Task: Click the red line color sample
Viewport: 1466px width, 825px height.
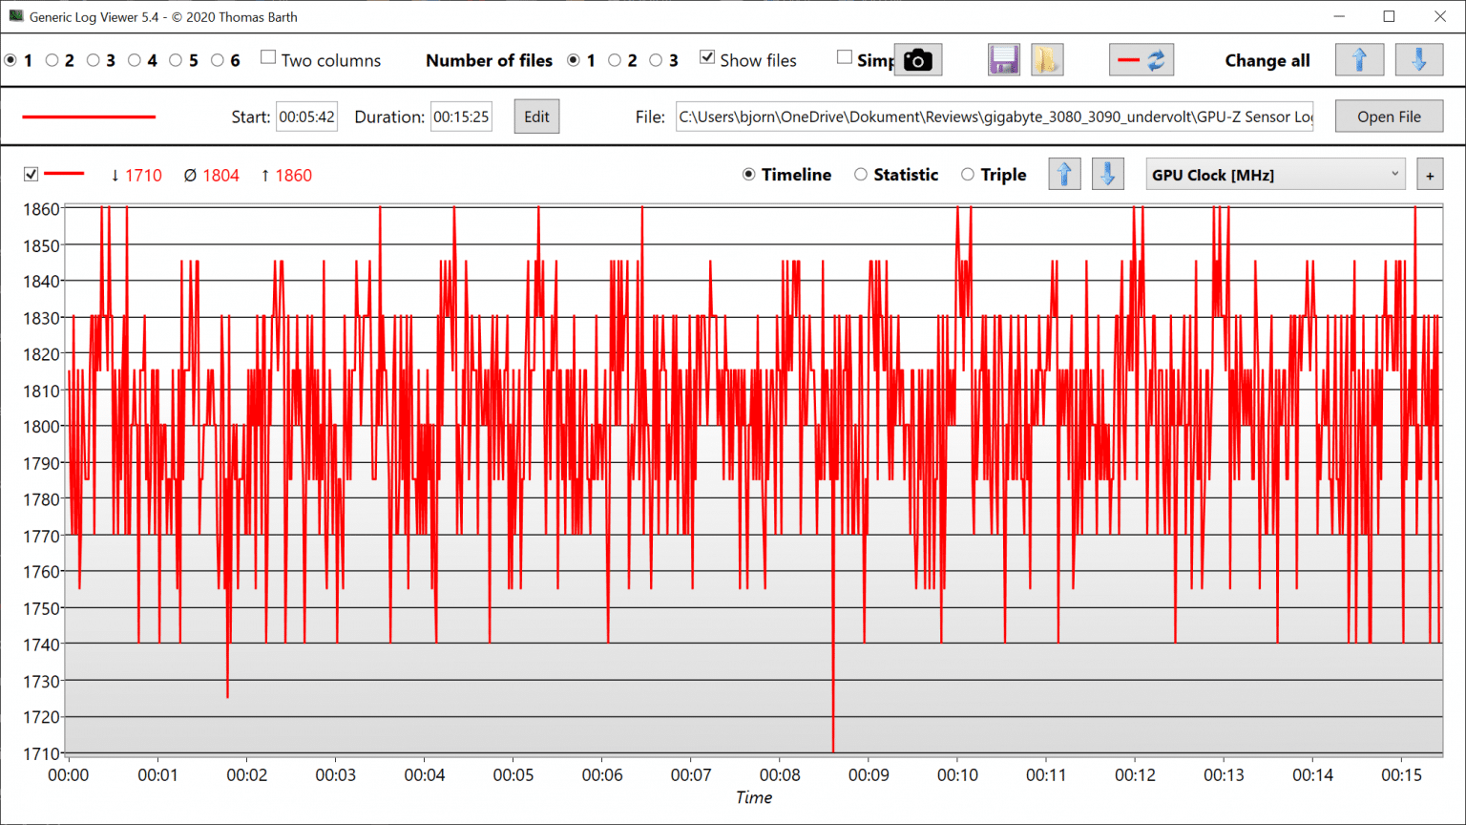Action: point(89,116)
